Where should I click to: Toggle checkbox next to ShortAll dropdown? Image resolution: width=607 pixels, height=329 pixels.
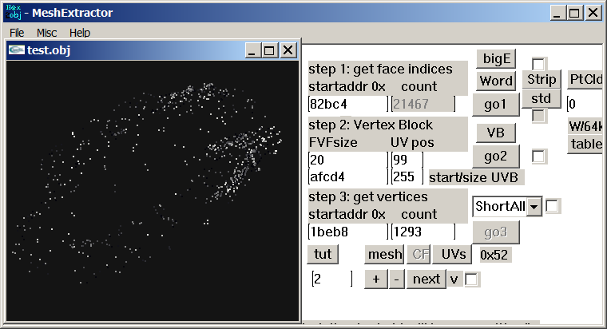552,206
